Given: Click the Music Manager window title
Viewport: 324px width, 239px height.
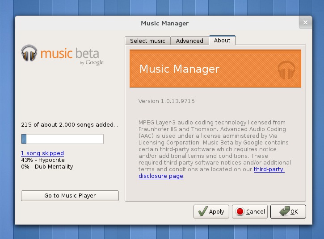Looking at the screenshot, I should pos(165,23).
